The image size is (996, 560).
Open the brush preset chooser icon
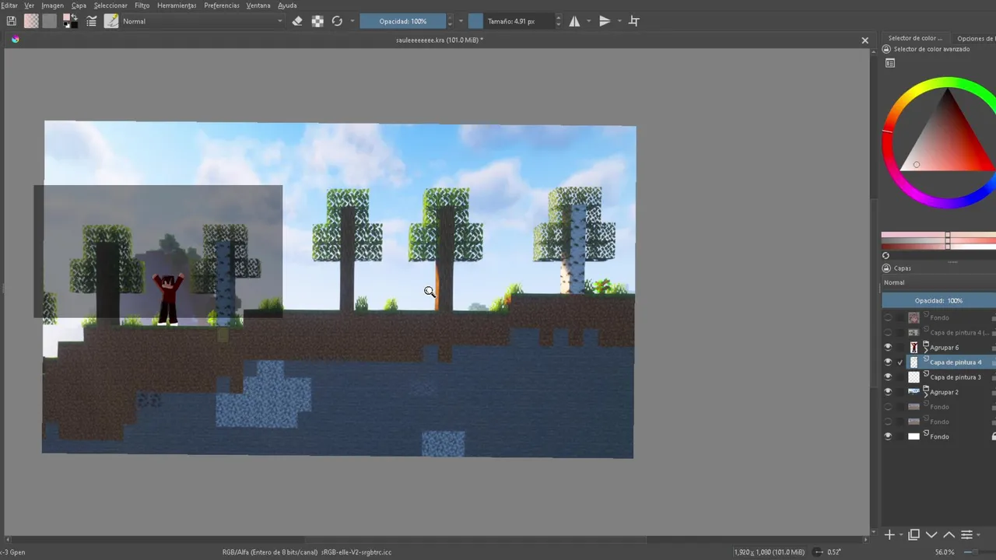coord(111,21)
